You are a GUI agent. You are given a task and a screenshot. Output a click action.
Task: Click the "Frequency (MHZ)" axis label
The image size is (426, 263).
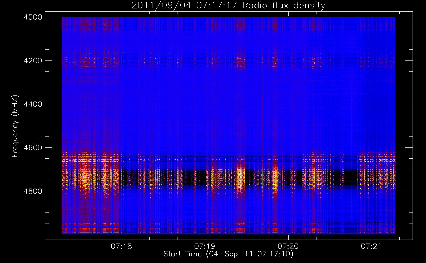point(15,126)
